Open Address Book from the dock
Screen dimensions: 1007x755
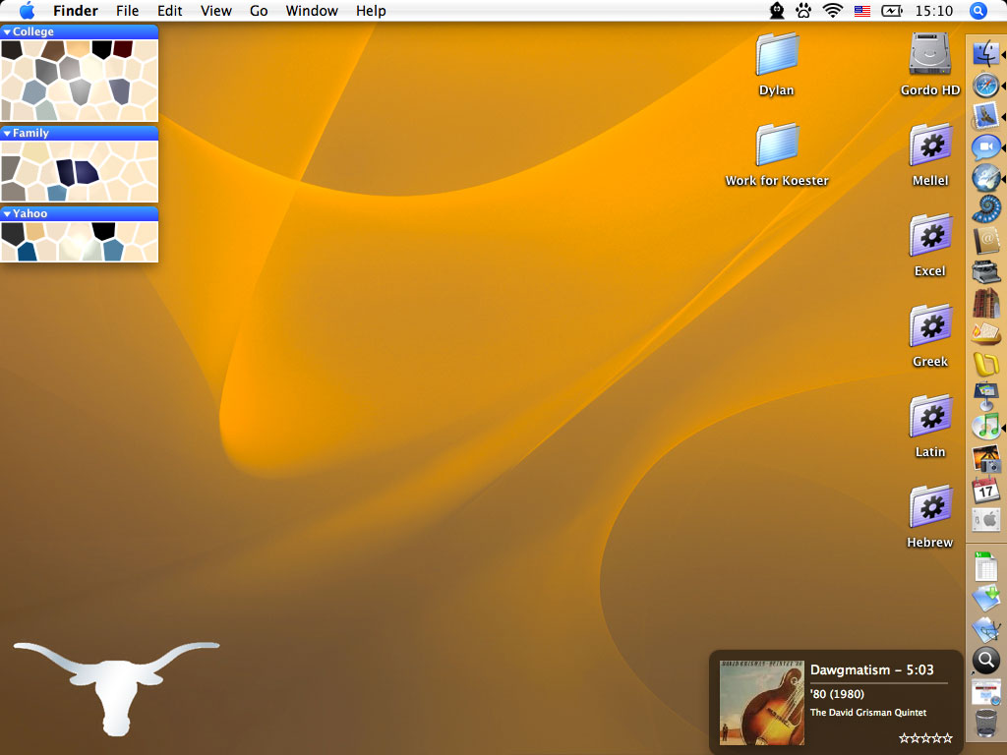(985, 240)
